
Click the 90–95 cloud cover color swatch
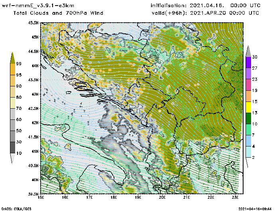(x=13, y=80)
